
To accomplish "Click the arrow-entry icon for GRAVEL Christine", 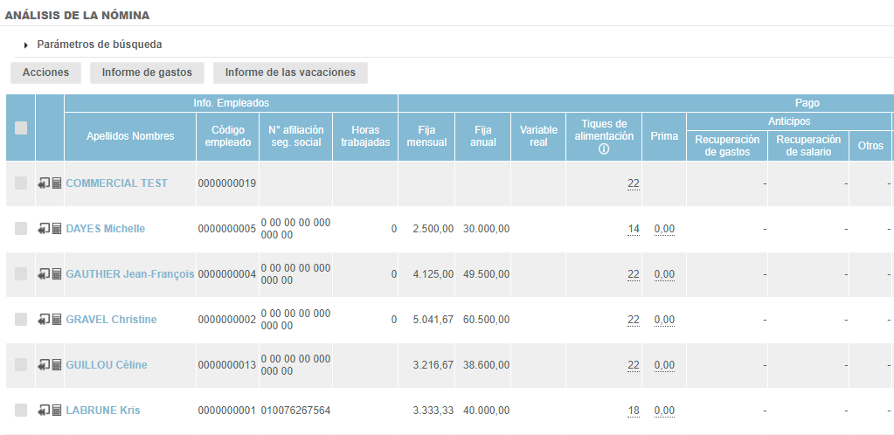I will pyautogui.click(x=44, y=320).
